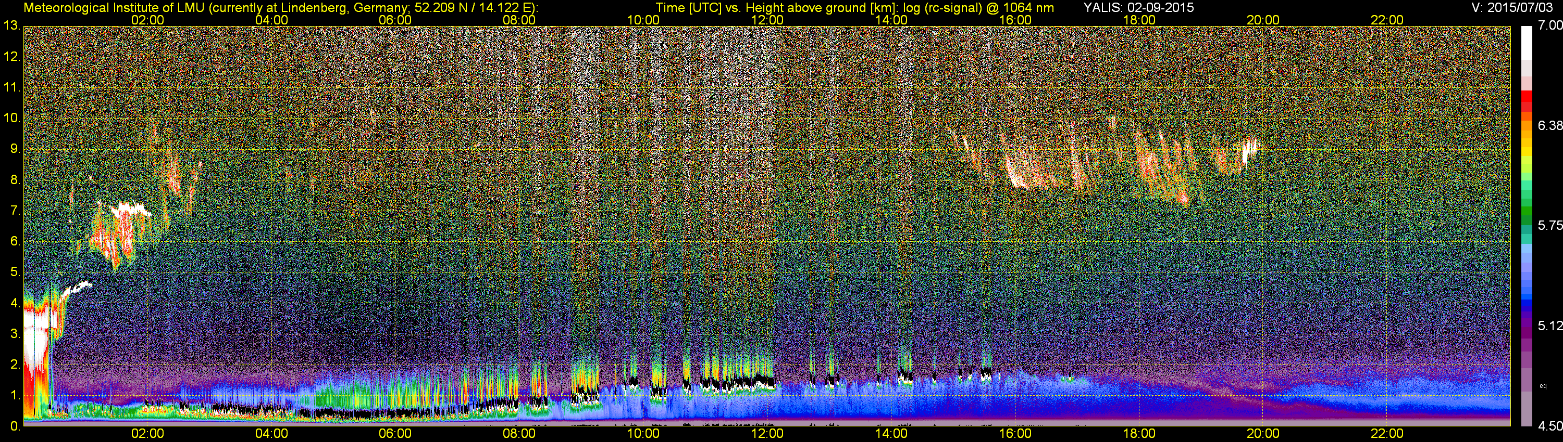Click the height axis label "7."
This screenshot has height=442, width=1563.
click(x=15, y=211)
